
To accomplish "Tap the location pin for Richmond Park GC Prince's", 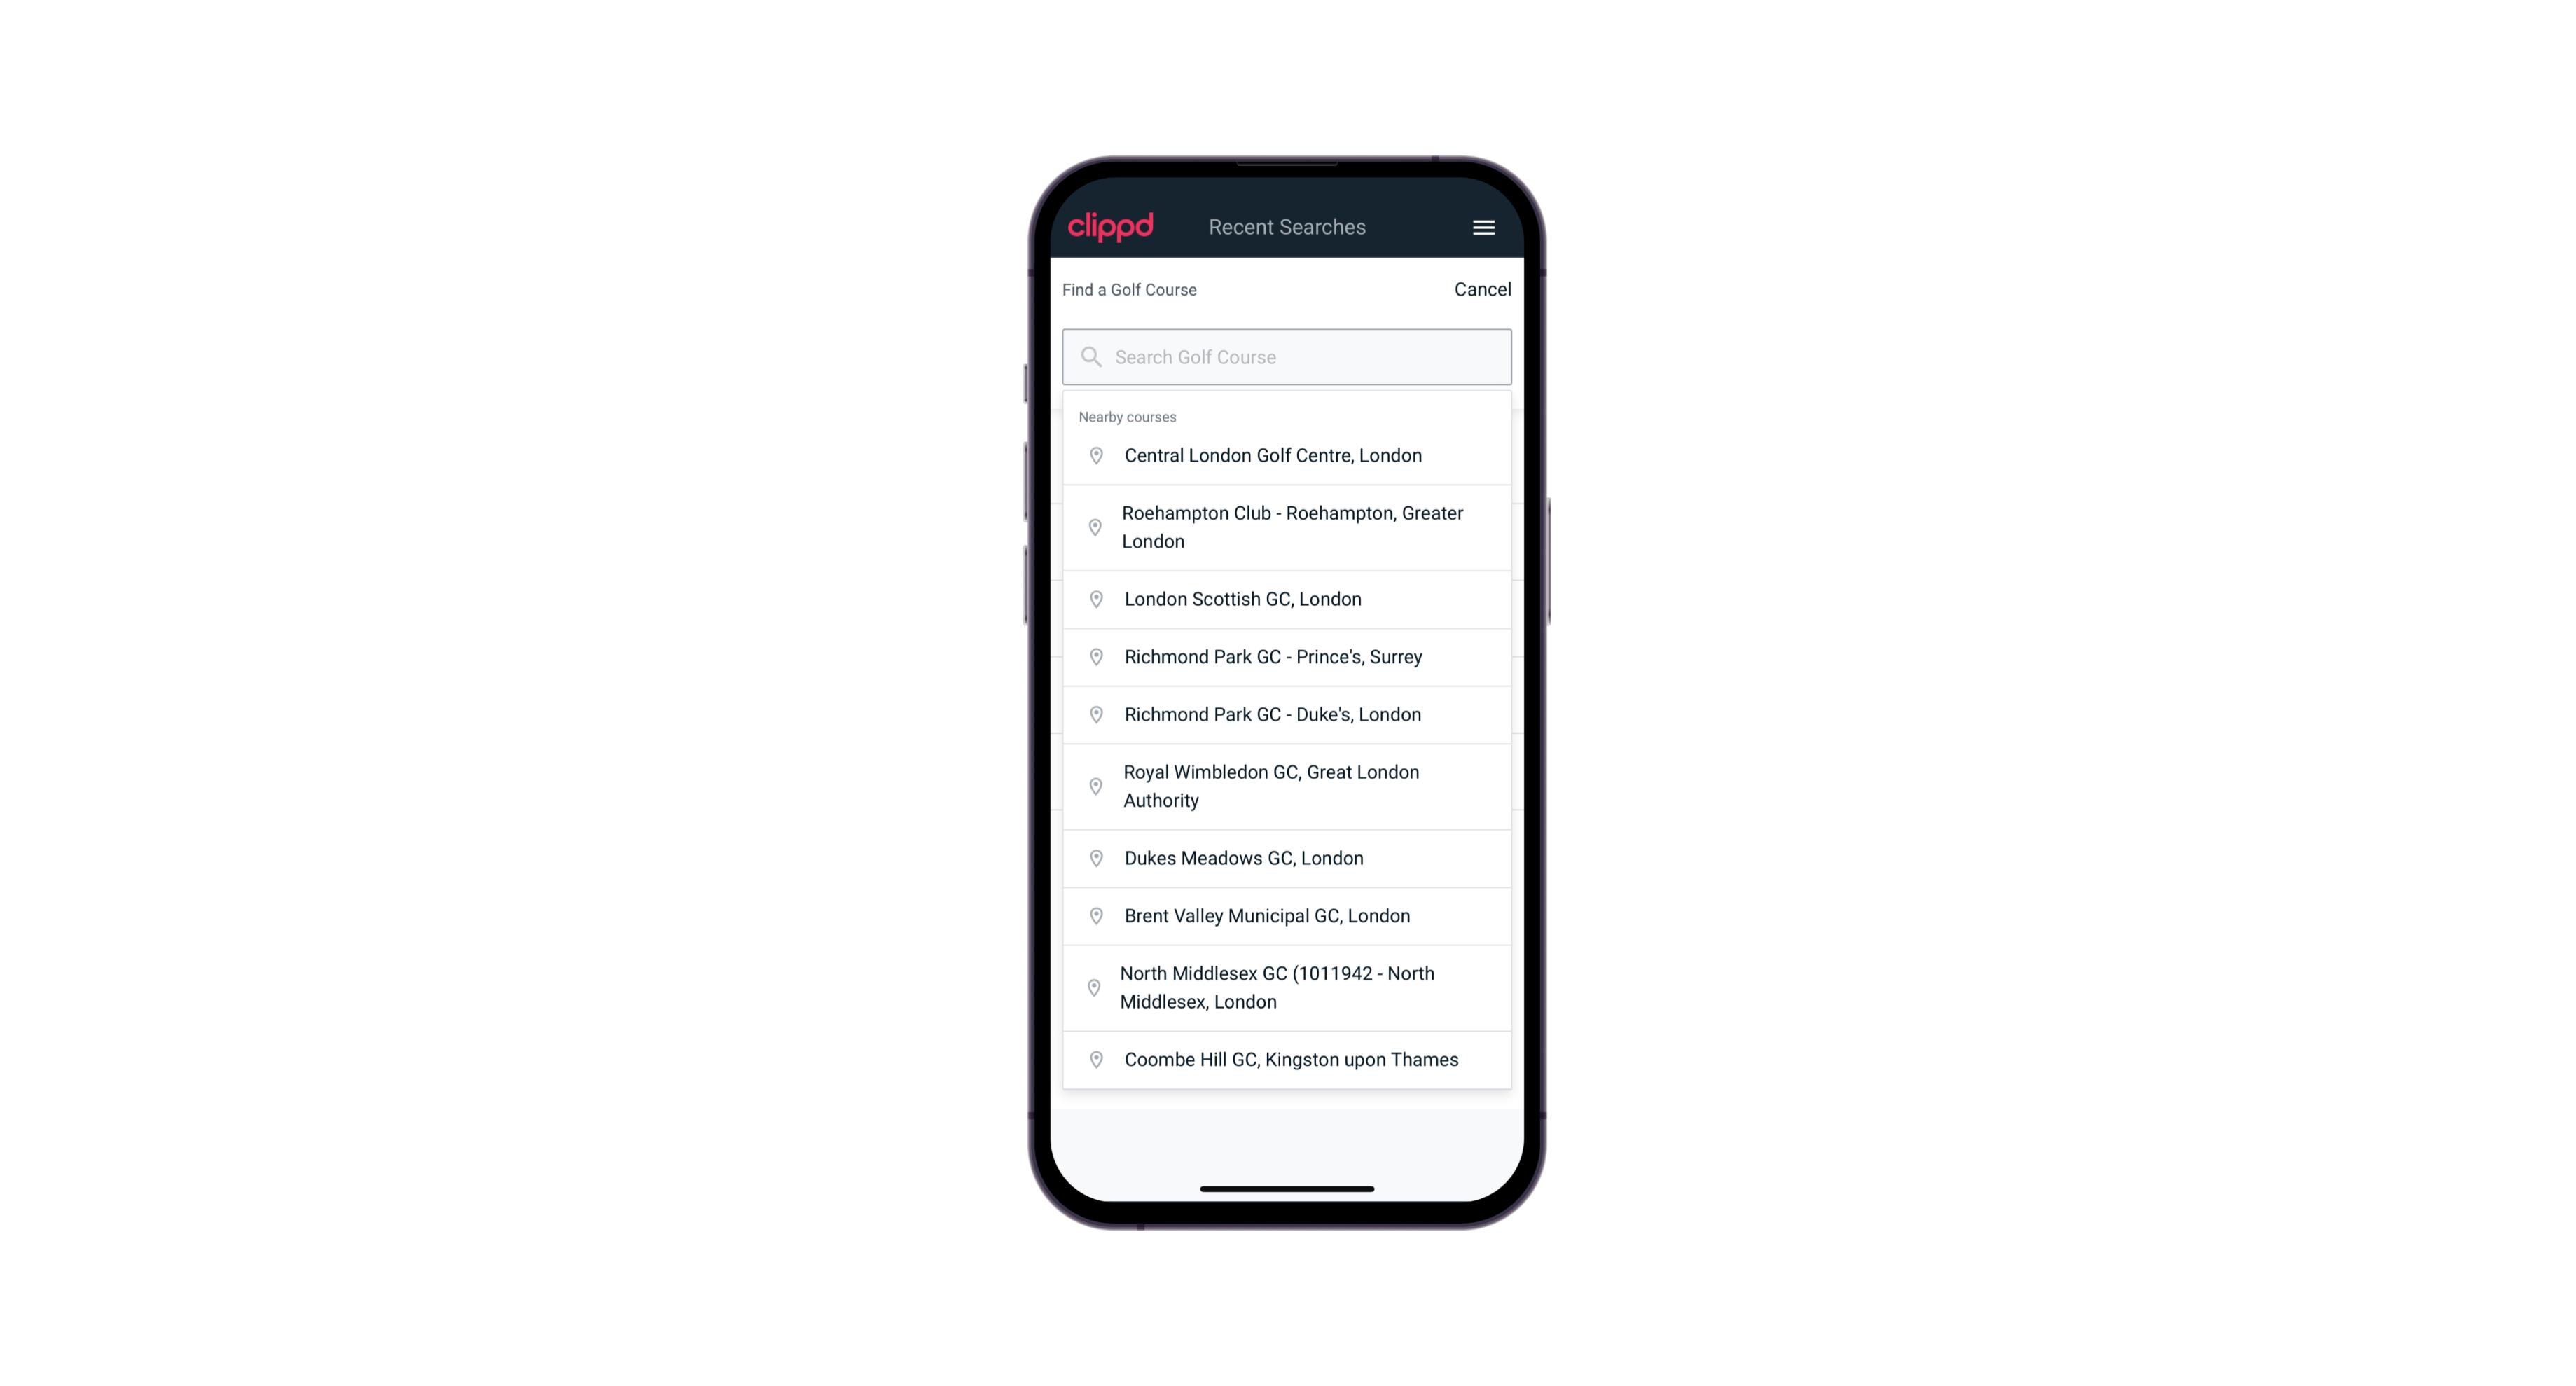I will tap(1092, 656).
